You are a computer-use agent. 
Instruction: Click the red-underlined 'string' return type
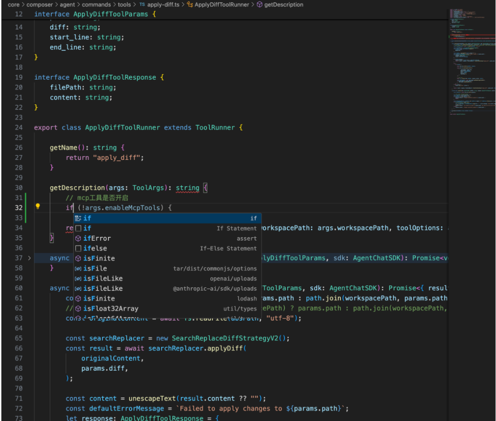pyautogui.click(x=187, y=188)
